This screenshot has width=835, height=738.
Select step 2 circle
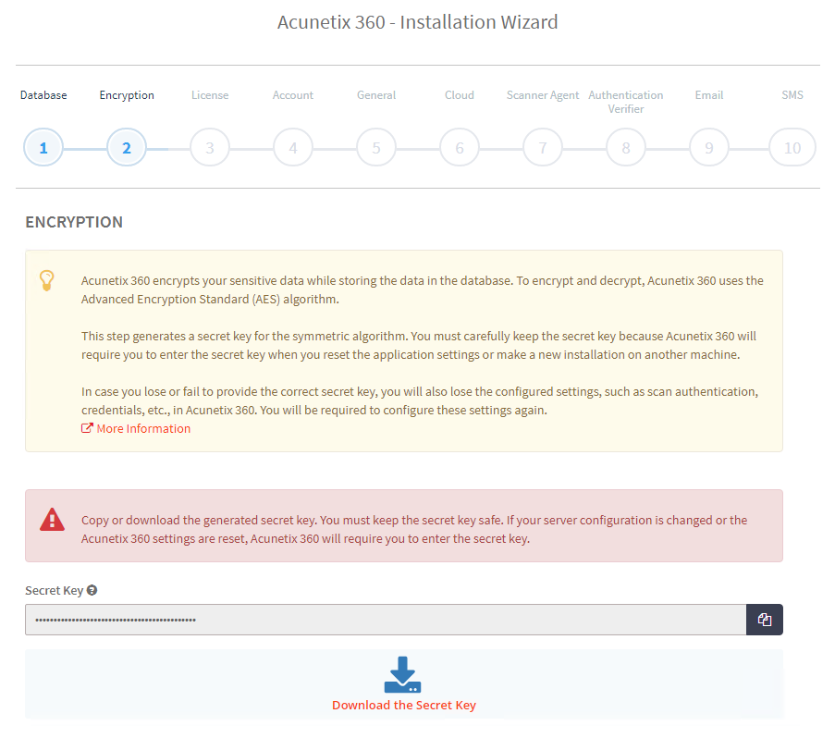coord(126,147)
